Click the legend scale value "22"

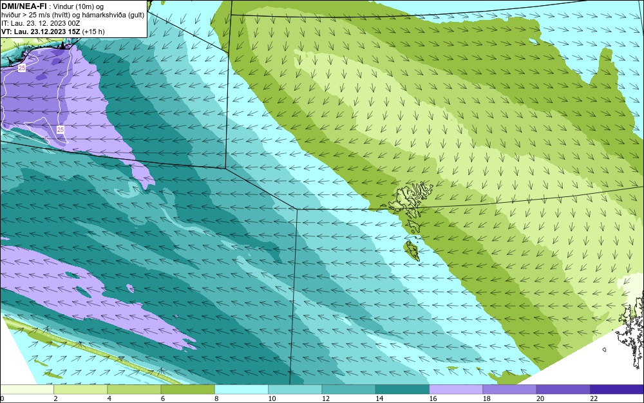tap(594, 398)
